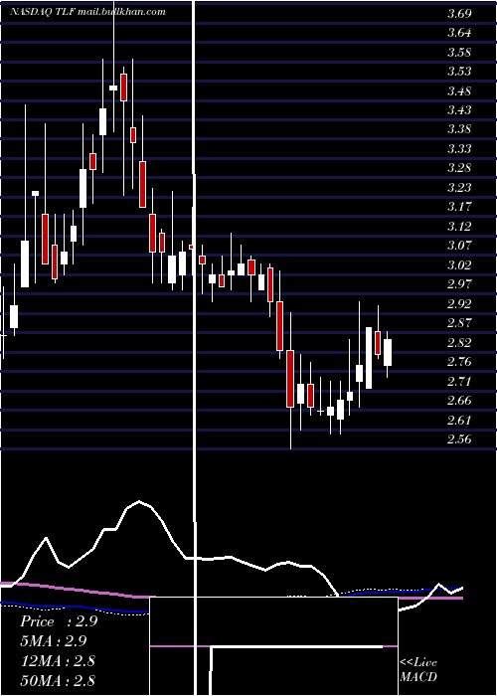Viewport: 497px width, 696px height.
Task: Click the 3.23 price axis label
Action: point(459,188)
